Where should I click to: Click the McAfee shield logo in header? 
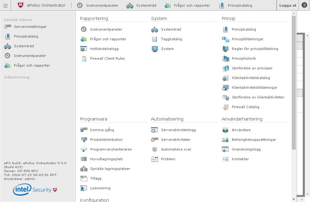point(21,5)
